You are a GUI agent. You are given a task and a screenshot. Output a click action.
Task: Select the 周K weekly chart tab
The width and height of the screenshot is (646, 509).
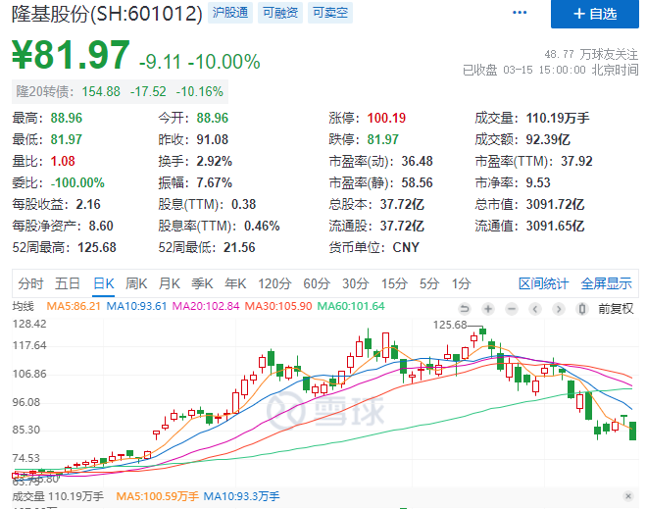pos(136,283)
